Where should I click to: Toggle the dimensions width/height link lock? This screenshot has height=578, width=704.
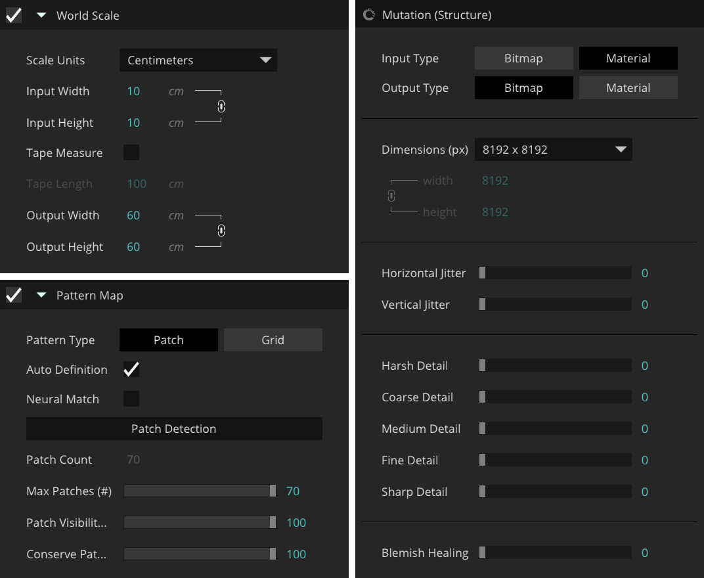(391, 196)
